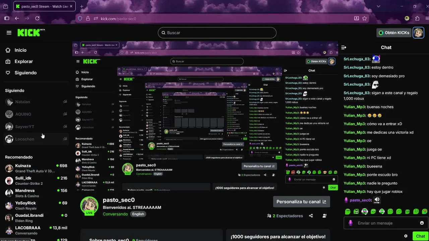The height and width of the screenshot is (241, 429).
Task: Click message 'me dedicas una victoria xd'
Action: pos(390,132)
